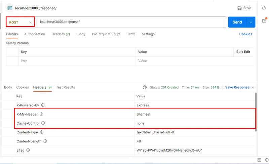Click the help question mark icon at bottom
The height and width of the screenshot is (164, 269).
[x=267, y=160]
